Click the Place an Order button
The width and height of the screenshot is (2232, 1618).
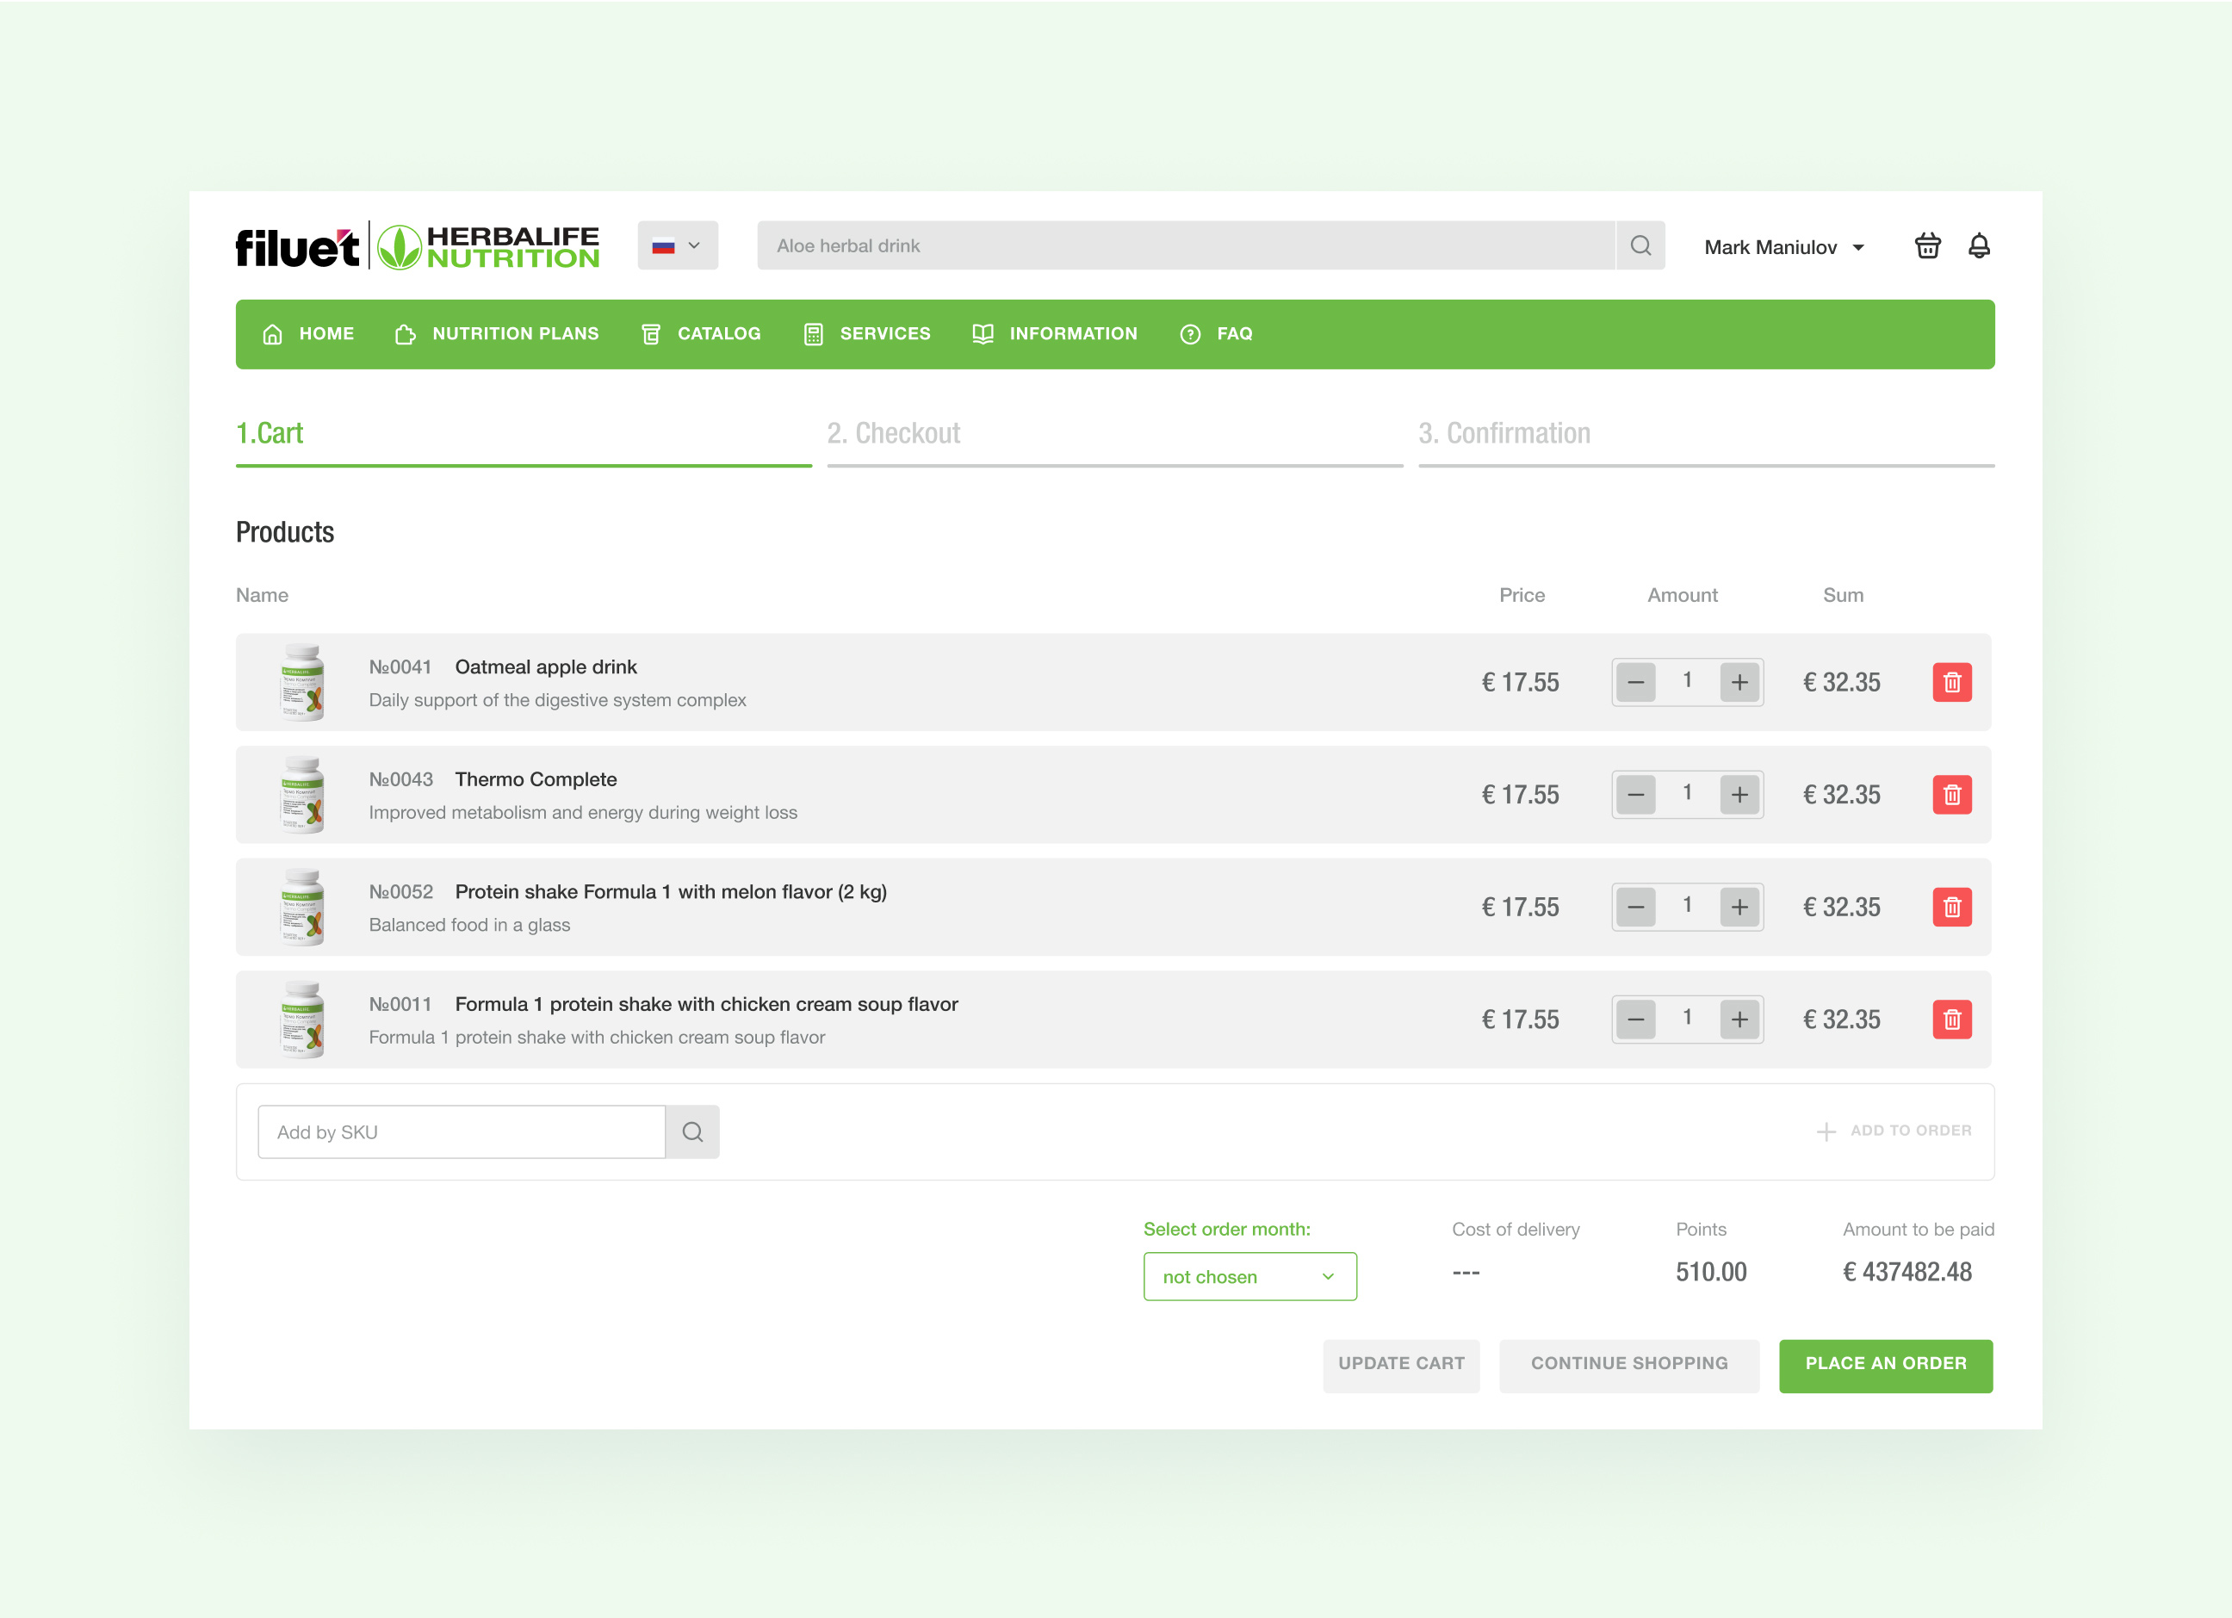(1885, 1364)
